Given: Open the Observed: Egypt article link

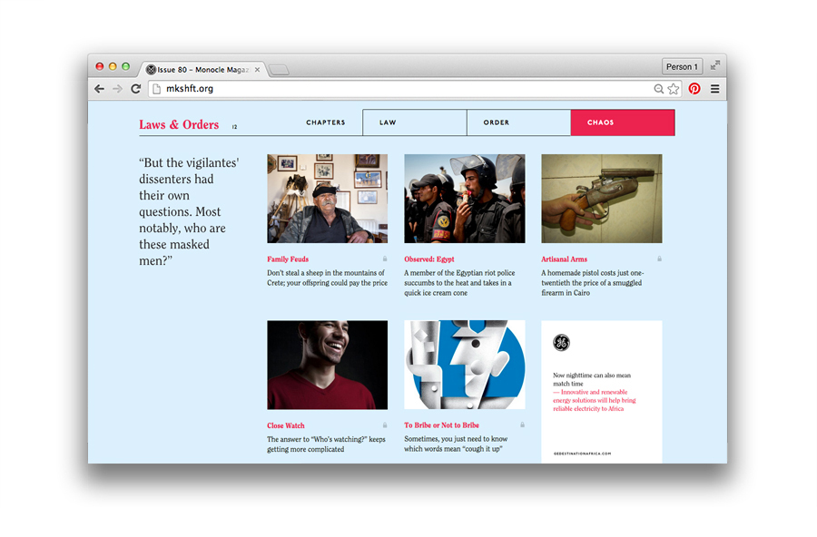Looking at the screenshot, I should [x=429, y=259].
